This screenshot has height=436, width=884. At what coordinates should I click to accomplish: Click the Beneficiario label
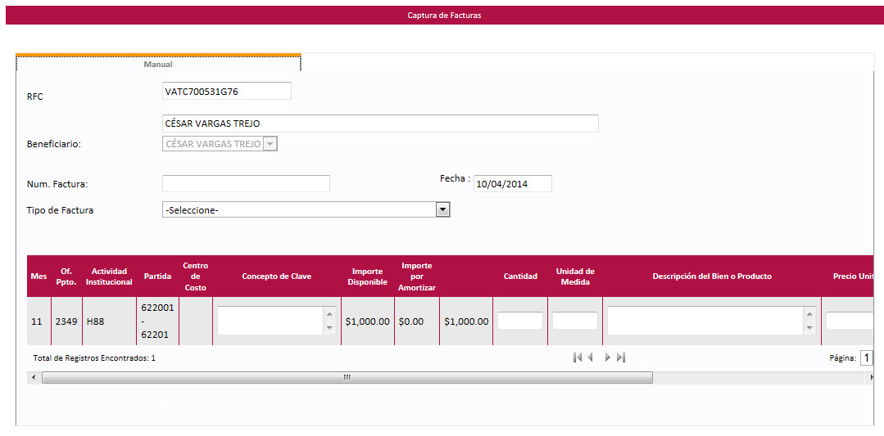click(54, 144)
